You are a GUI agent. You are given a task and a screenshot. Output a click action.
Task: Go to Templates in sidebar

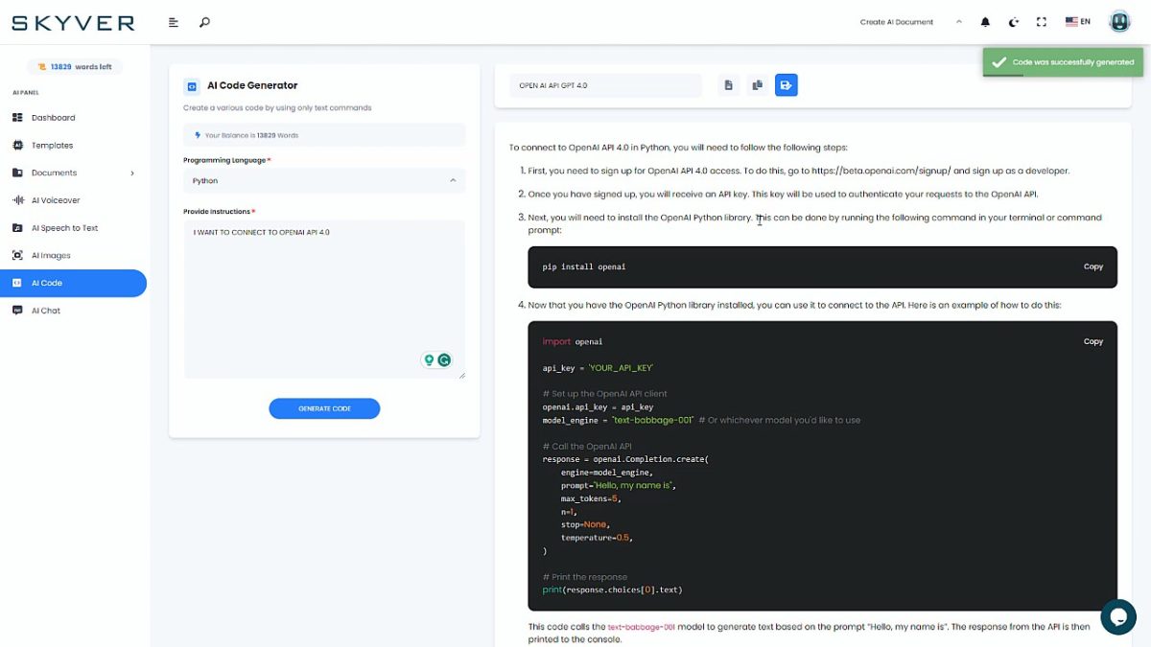click(x=52, y=146)
